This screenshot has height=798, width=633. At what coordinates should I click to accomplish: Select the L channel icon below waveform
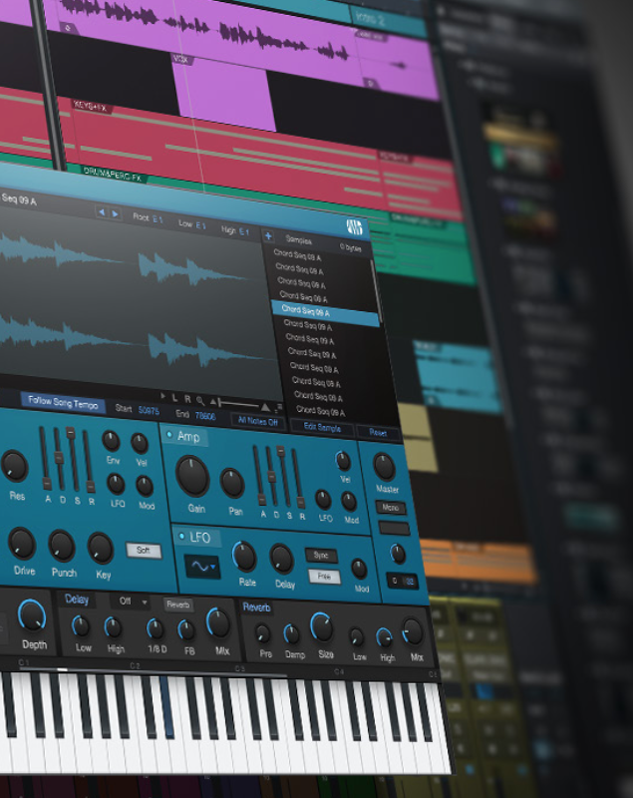point(174,397)
